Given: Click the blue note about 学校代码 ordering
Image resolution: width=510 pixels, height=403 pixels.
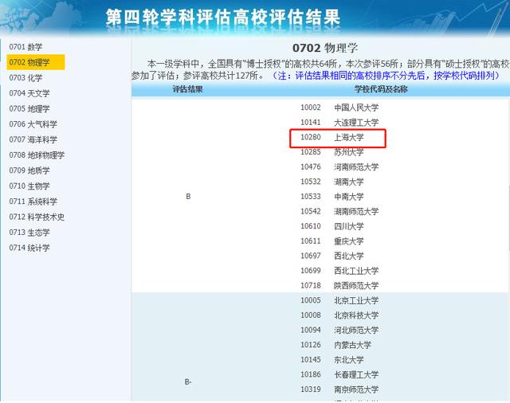Looking at the screenshot, I should [385, 76].
